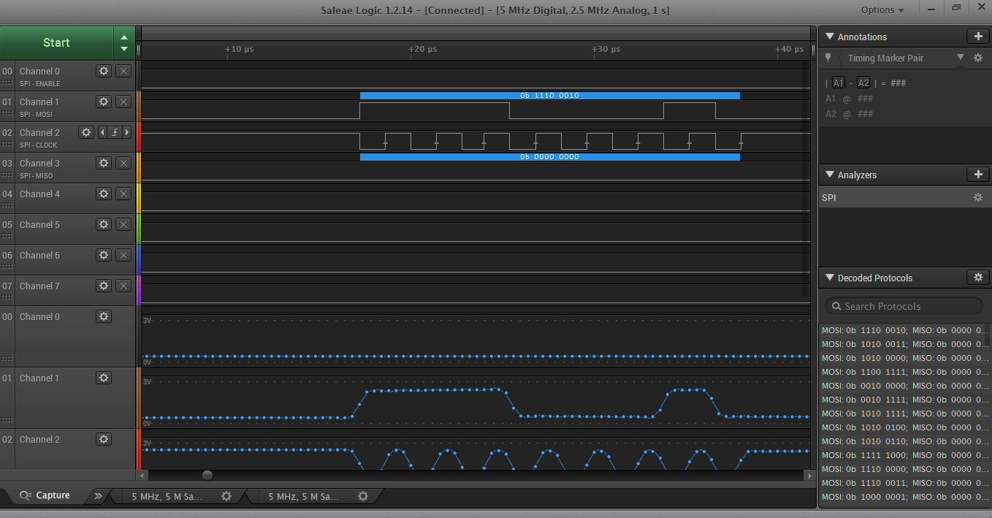Open settings gear for Channel 2 SPI-CLOCK
The image size is (992, 518).
86,132
